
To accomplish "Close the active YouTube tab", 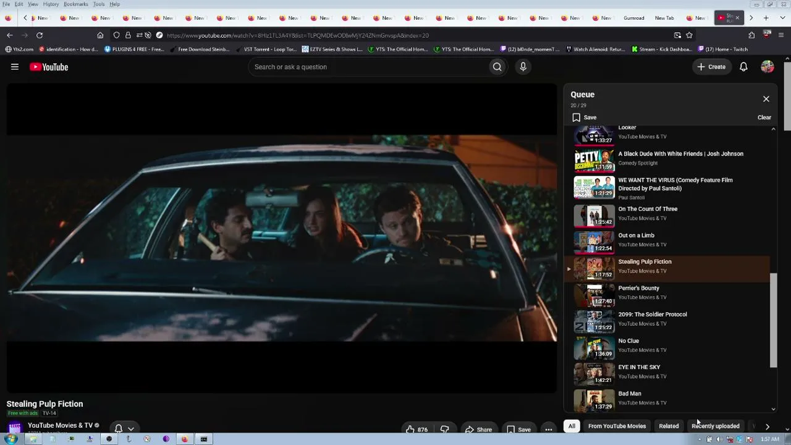I will [x=737, y=18].
